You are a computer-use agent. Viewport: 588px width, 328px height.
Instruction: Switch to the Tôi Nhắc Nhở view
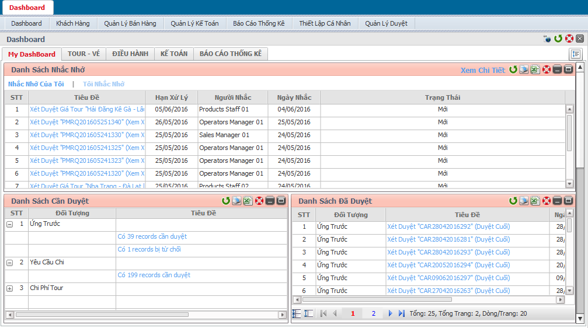103,84
